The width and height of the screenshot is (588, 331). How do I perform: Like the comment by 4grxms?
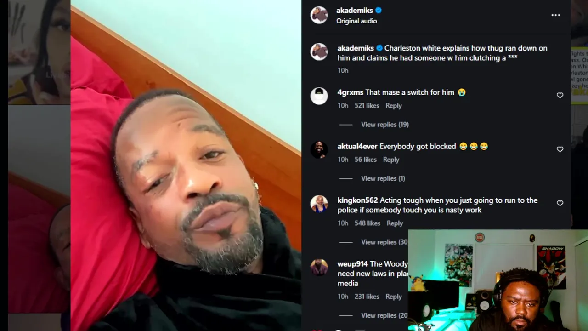pyautogui.click(x=560, y=96)
